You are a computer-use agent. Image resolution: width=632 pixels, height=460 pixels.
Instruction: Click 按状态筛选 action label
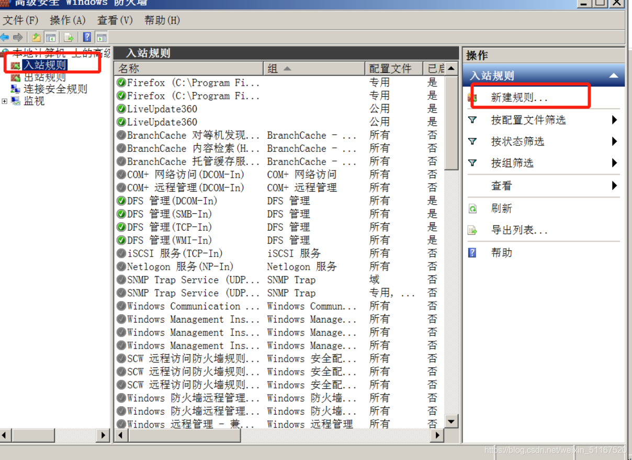(517, 142)
